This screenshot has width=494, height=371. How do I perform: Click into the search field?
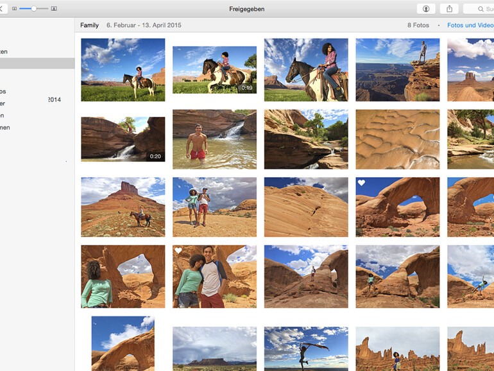pyautogui.click(x=479, y=9)
